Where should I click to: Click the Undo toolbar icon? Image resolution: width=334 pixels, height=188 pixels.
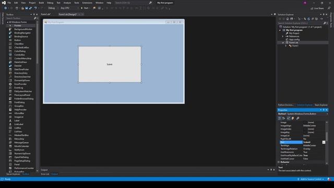pos(35,8)
